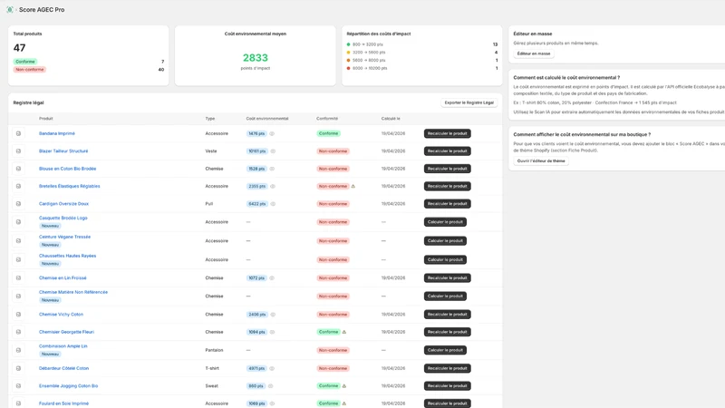This screenshot has height=408, width=725.
Task: Recalculate the Bretelles Élastiques Réglables product
Action: [447, 187]
